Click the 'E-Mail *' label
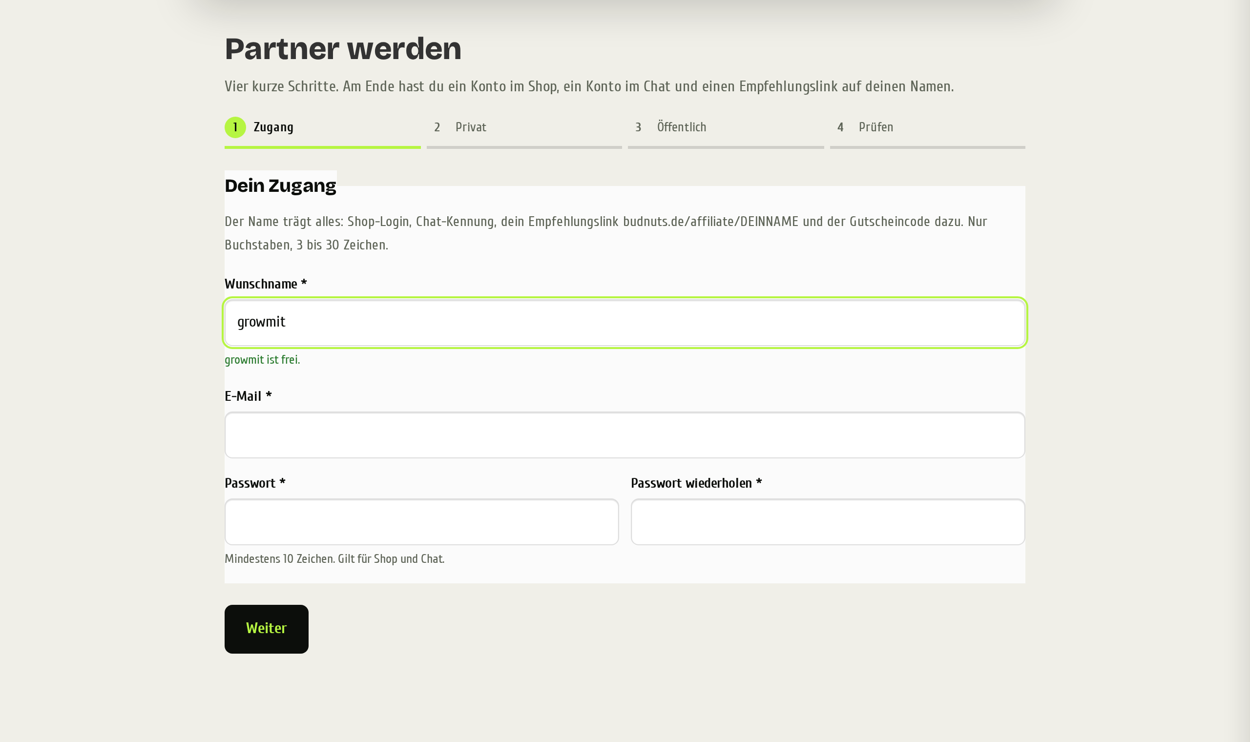The width and height of the screenshot is (1250, 742). tap(248, 396)
